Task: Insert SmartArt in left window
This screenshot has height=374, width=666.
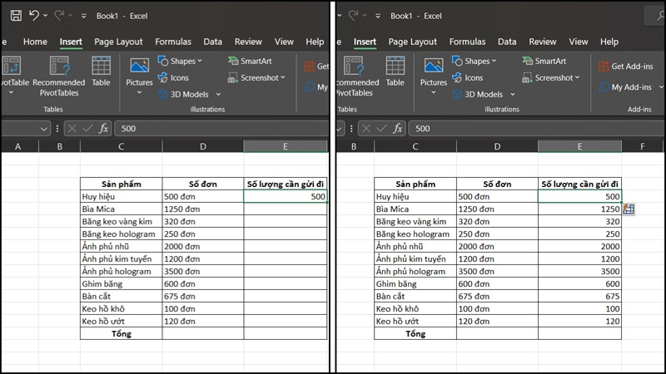Action: (x=250, y=61)
